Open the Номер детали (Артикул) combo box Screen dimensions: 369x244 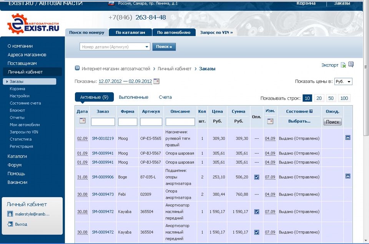(x=115, y=47)
